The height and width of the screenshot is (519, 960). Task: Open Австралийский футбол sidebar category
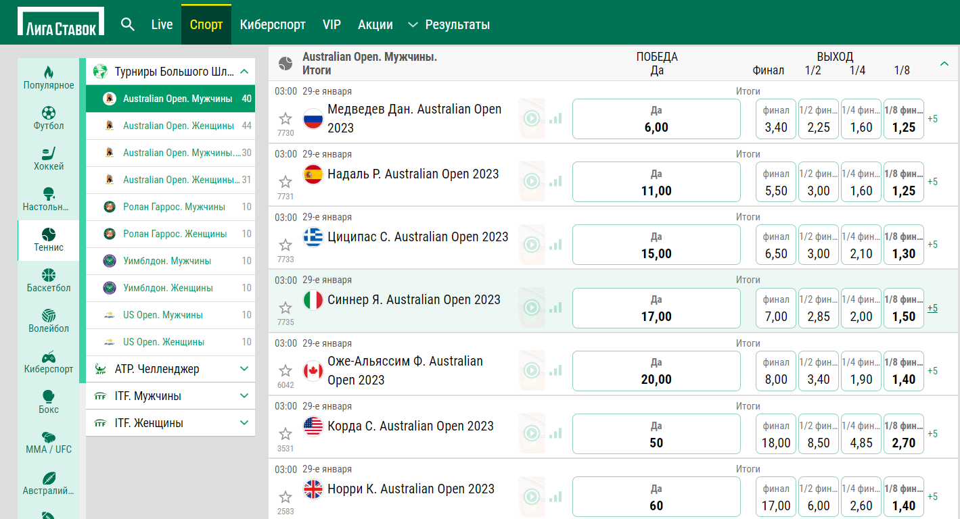coord(49,484)
